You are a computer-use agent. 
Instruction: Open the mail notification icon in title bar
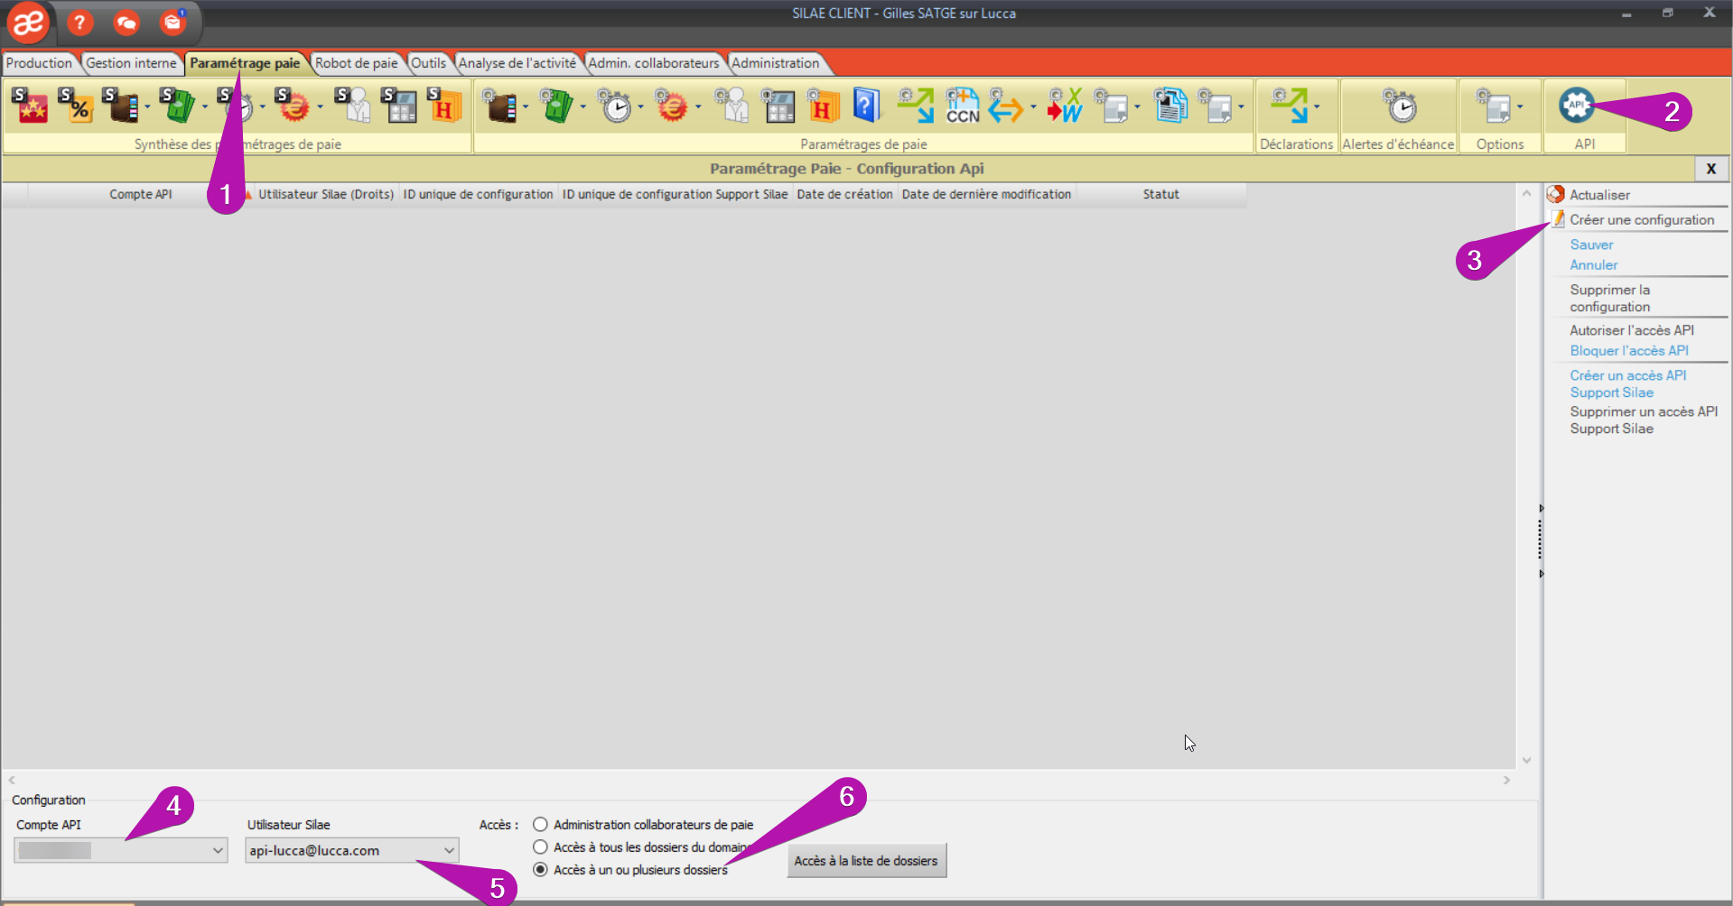click(x=172, y=23)
